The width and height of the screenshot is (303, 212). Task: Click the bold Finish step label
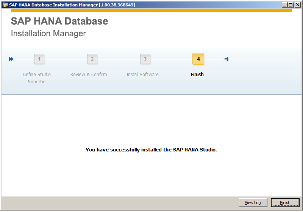(x=197, y=75)
